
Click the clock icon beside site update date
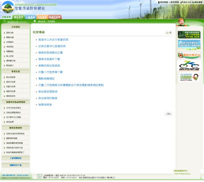click(x=4, y=21)
